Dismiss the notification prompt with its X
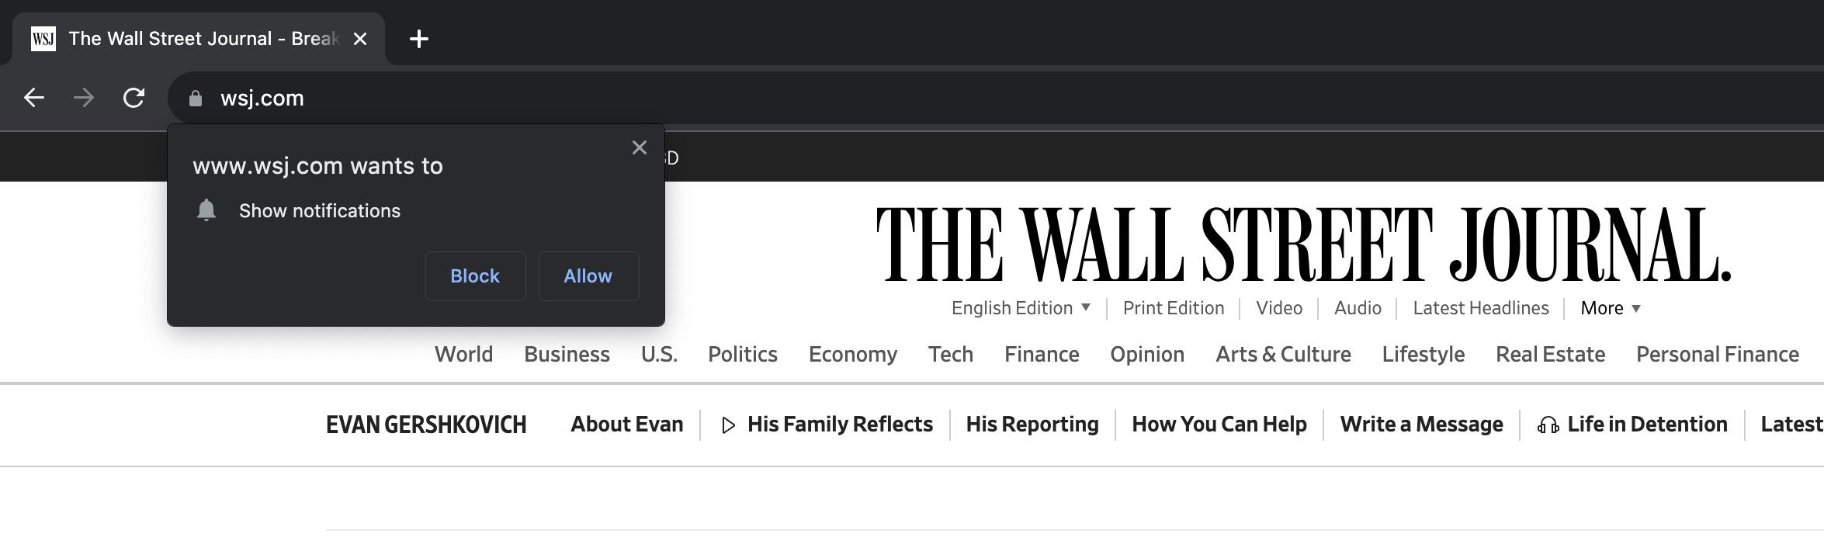1824x551 pixels. pyautogui.click(x=639, y=147)
